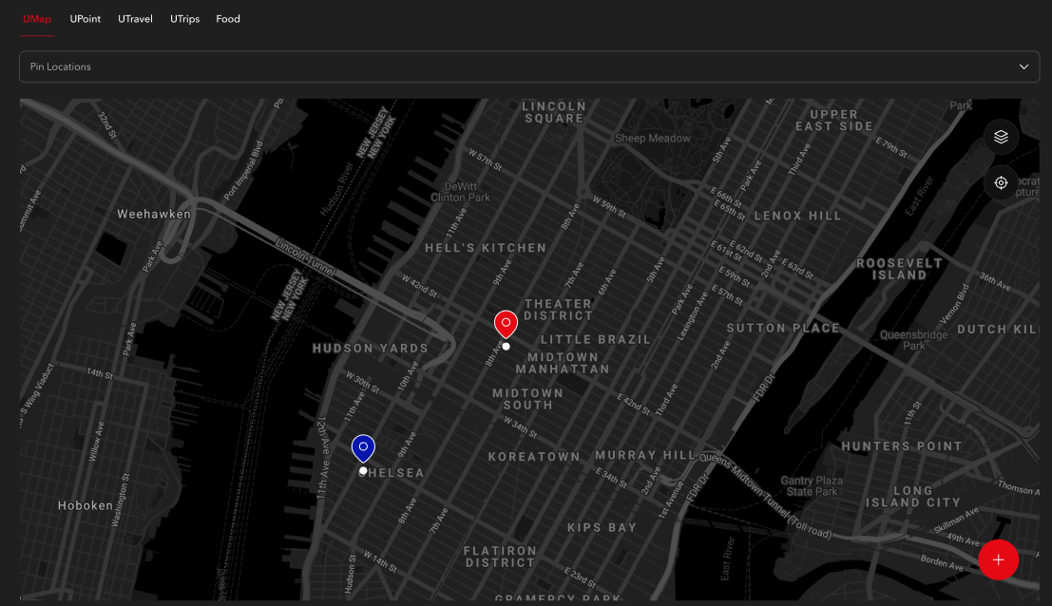Open the UMap tab
The height and width of the screenshot is (606, 1052).
pos(37,19)
